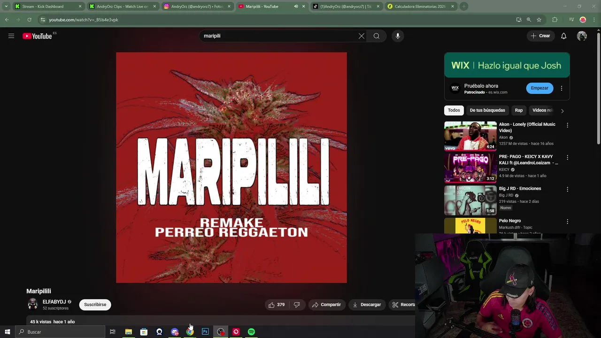Open PRE-PAGO KEICY video title

coord(529,160)
